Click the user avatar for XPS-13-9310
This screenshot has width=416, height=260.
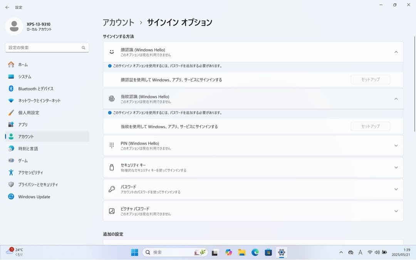(x=14, y=26)
